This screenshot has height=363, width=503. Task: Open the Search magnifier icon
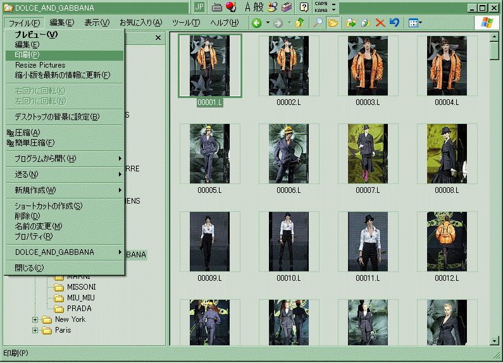click(x=318, y=23)
